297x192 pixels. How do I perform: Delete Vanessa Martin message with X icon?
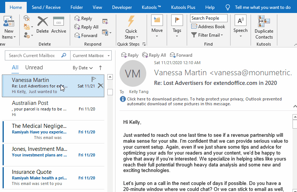coord(101,86)
